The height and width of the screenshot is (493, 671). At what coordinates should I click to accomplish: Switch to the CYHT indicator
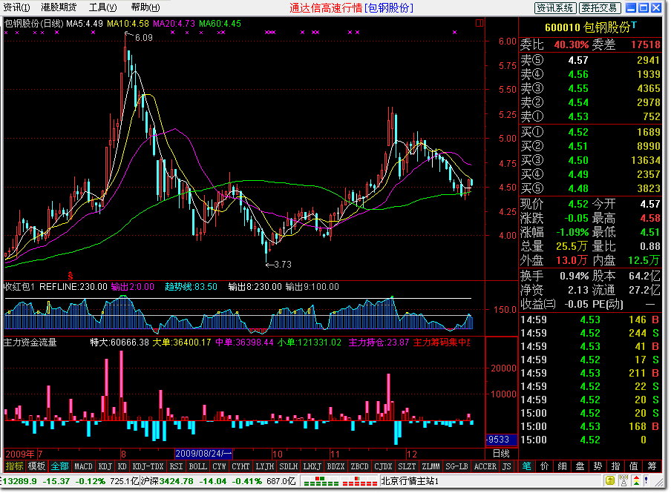(240, 466)
